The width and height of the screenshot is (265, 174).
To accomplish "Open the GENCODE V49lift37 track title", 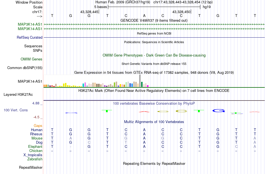I will tap(154, 20).
